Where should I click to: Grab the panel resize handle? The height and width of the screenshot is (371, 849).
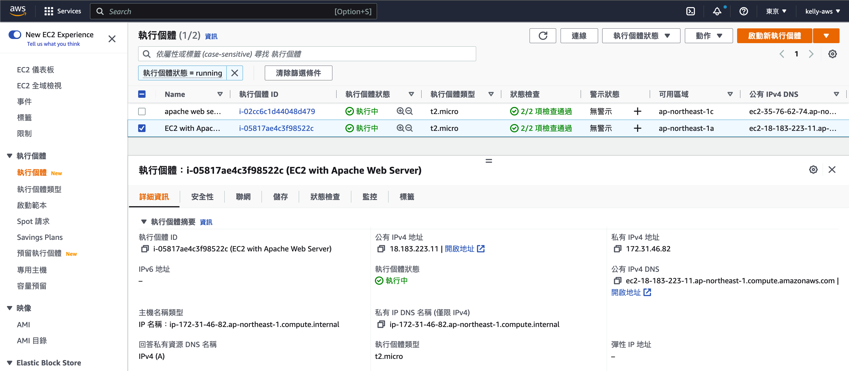pos(489,161)
